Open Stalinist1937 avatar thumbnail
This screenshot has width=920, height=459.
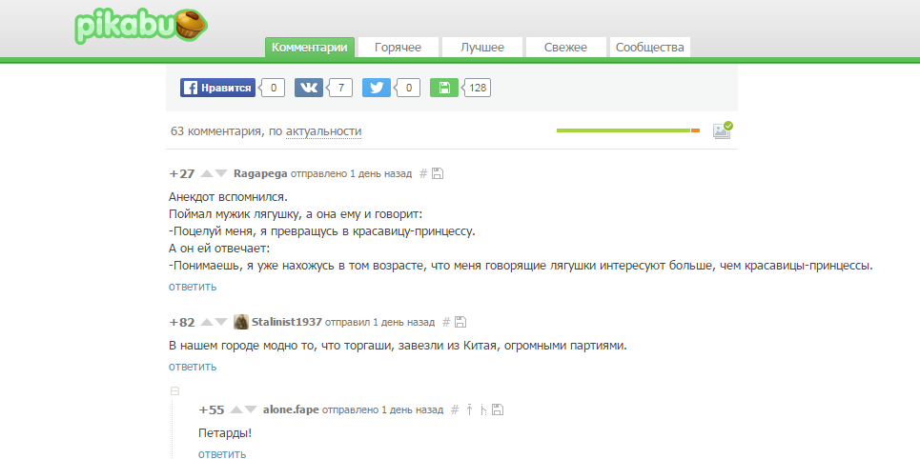241,322
